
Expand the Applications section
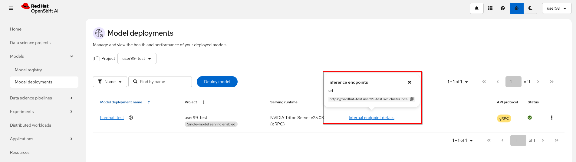42,139
